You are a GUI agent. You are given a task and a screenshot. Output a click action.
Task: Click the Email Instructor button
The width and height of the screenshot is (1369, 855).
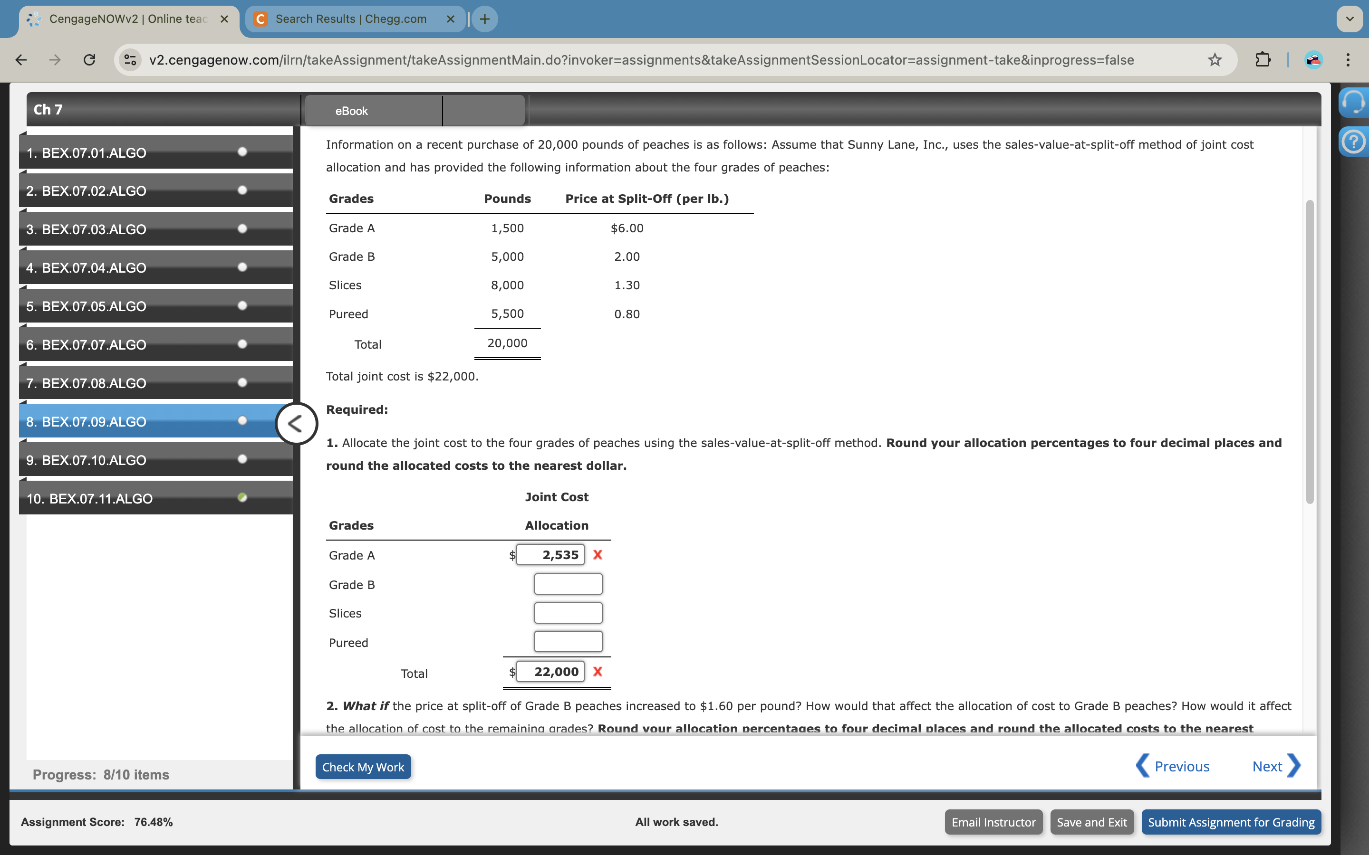click(993, 821)
